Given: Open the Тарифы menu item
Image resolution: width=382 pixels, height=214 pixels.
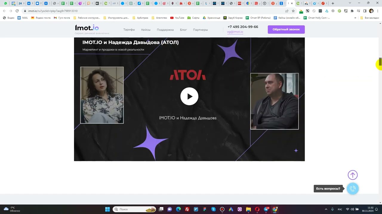Looking at the screenshot, I should point(129,30).
